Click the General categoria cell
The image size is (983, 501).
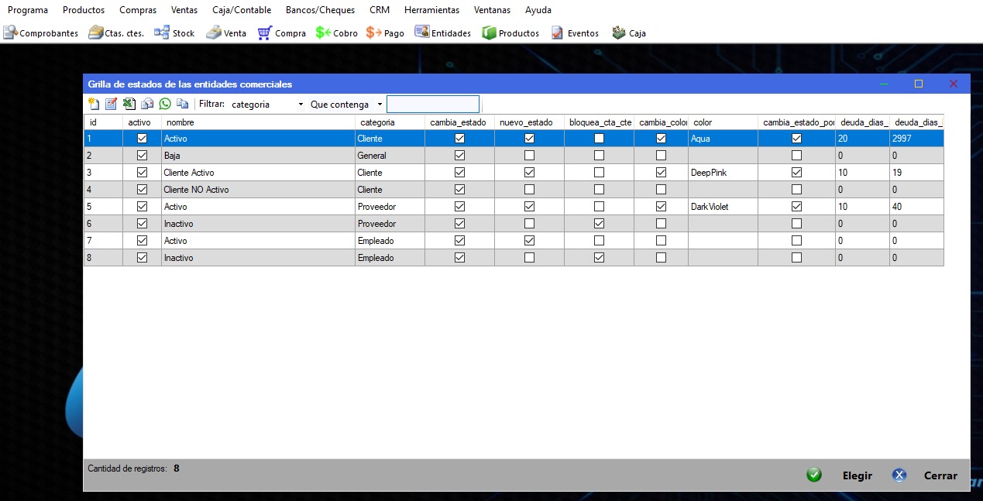click(x=390, y=156)
